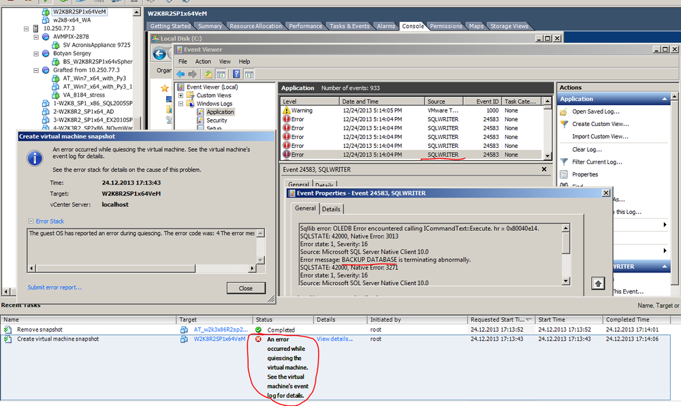Open Help via the blue question mark icon
681x406 pixels.
[x=236, y=74]
